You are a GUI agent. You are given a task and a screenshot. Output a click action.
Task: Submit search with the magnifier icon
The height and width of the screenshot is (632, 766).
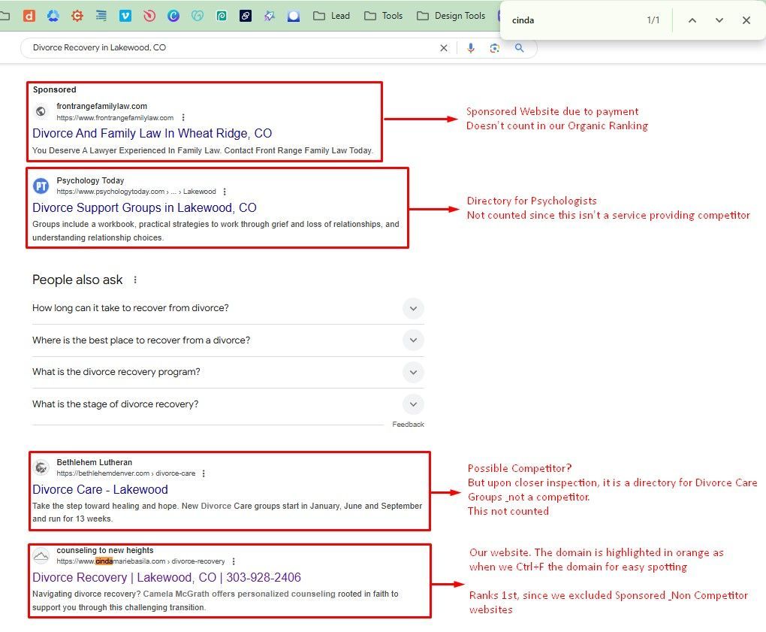pyautogui.click(x=519, y=48)
